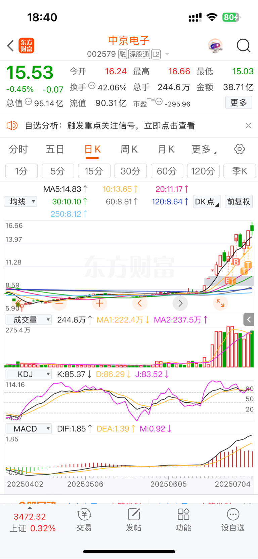Select the 季K period
Viewport: 258px width, 559px height.
click(x=240, y=171)
